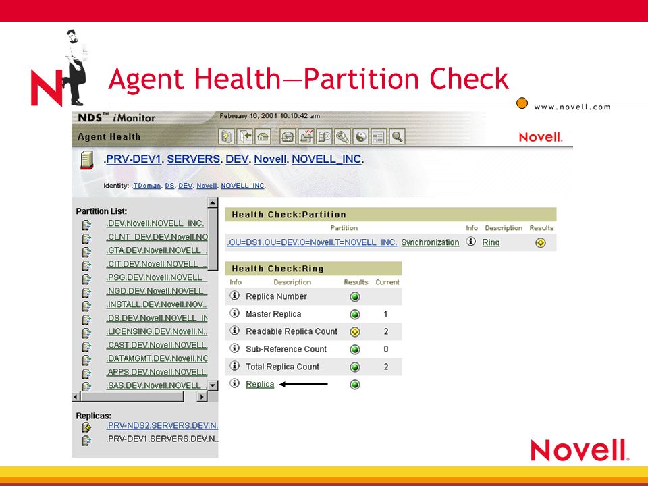Image resolution: width=648 pixels, height=486 pixels.
Task: Click the red-checkmarks toolbar icon
Action: 306,137
